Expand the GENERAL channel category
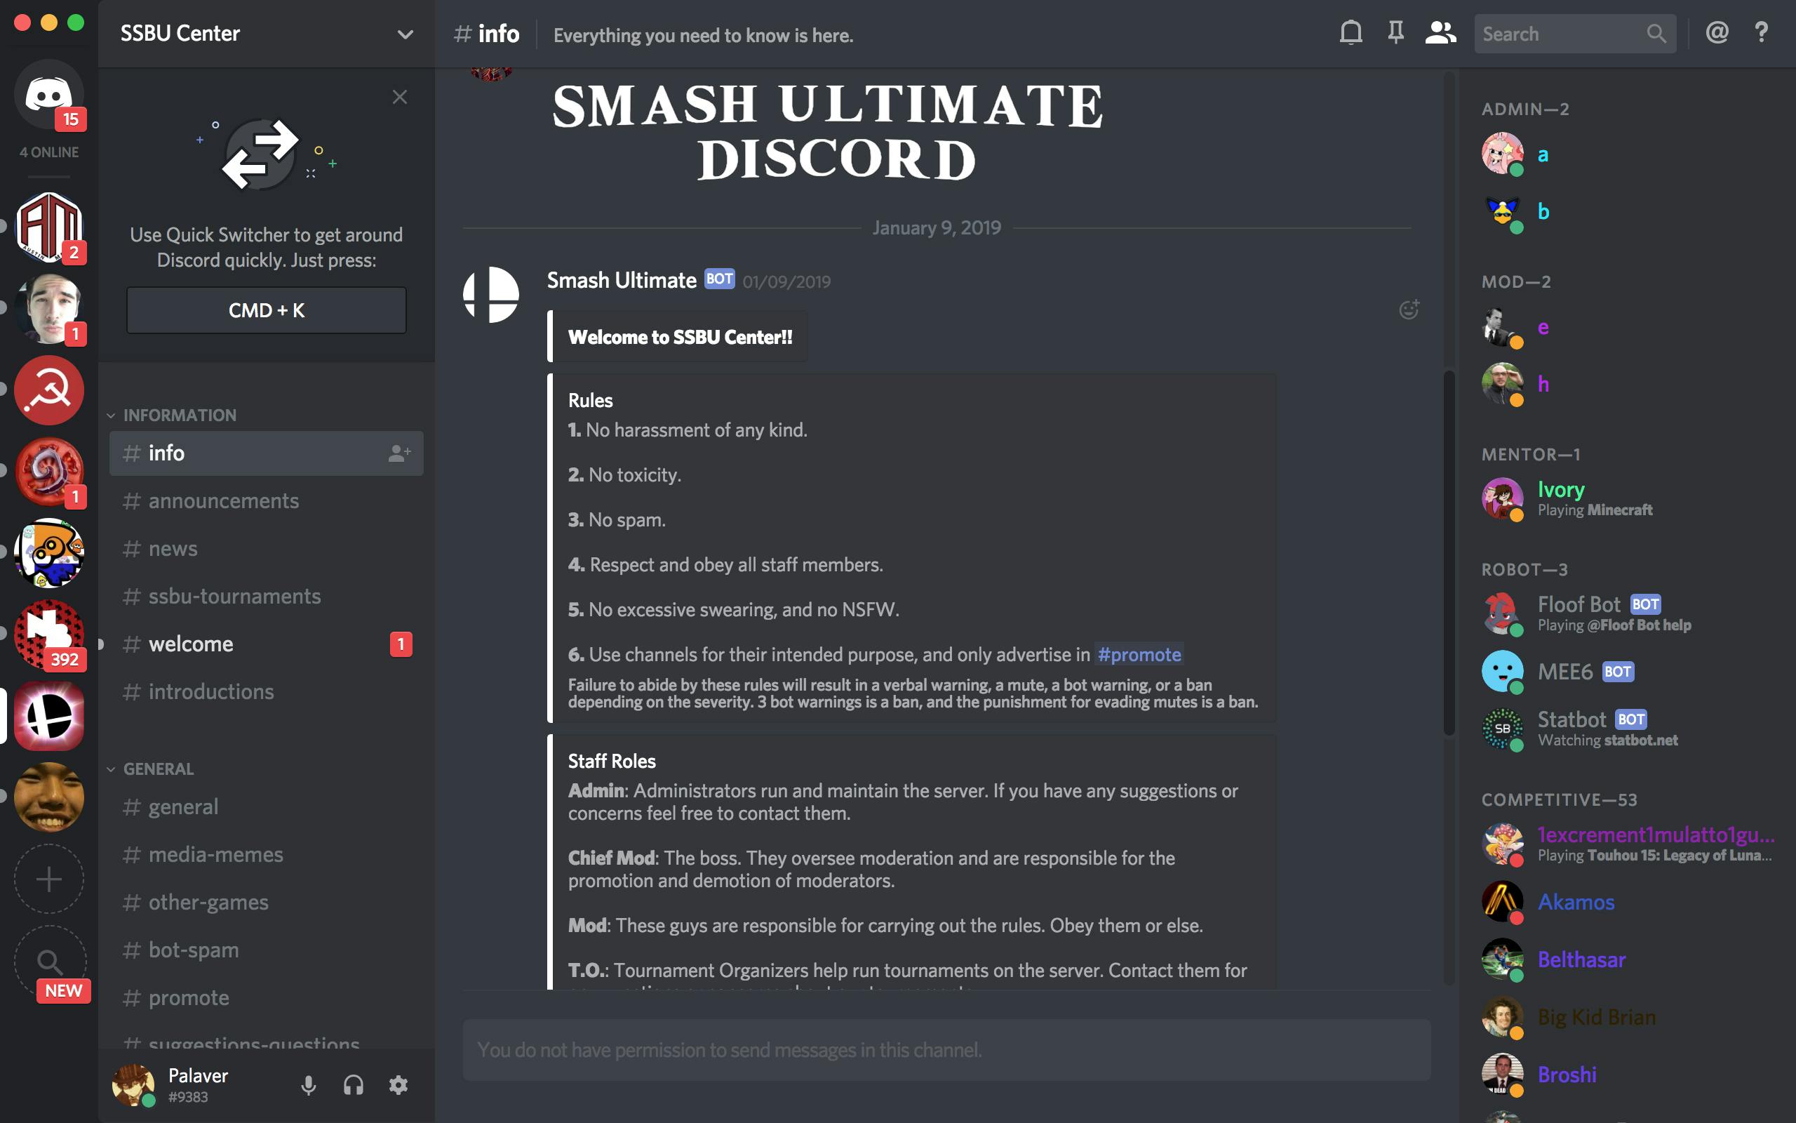 pos(158,767)
